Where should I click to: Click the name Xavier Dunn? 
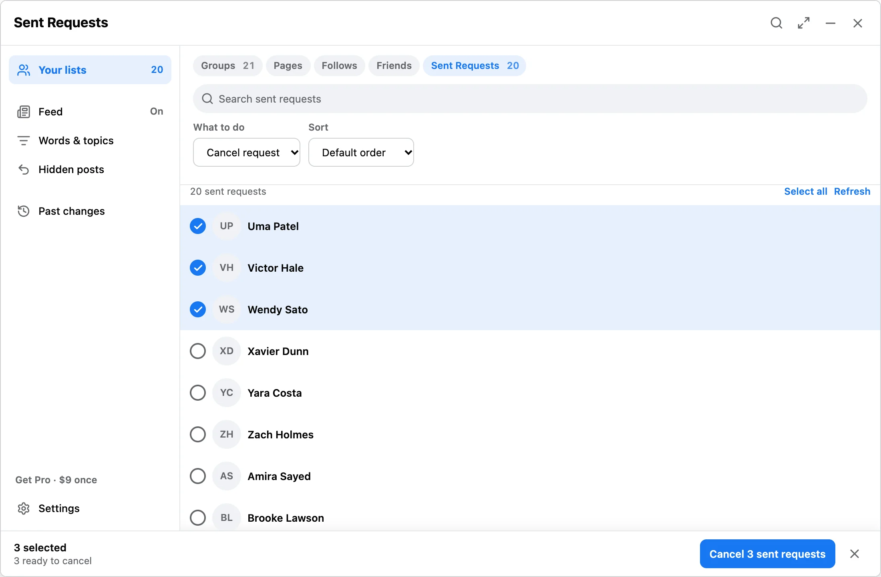(278, 351)
